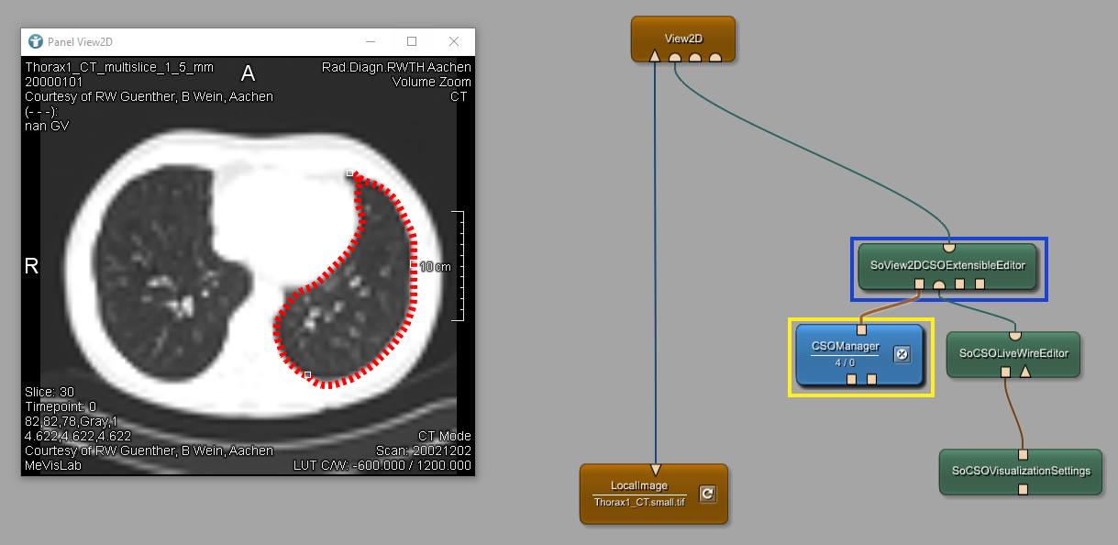Maximize the Panel View2D window
This screenshot has width=1118, height=545.
412,41
